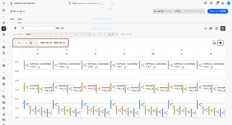
Task: Open the document page icon in the sidebar
Action: (x=4, y=34)
